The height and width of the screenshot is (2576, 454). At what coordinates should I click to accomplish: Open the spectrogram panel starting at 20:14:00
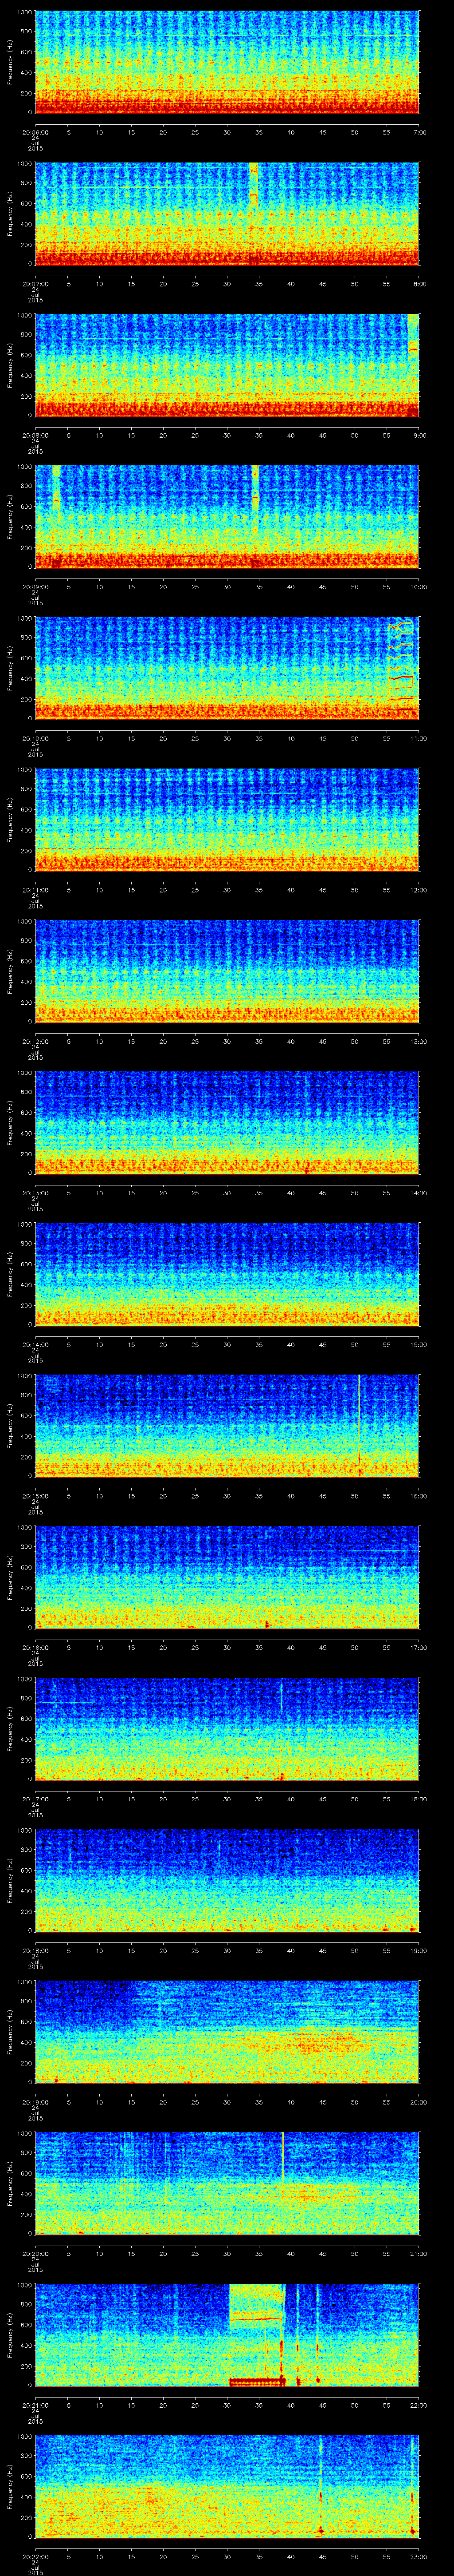click(227, 1275)
